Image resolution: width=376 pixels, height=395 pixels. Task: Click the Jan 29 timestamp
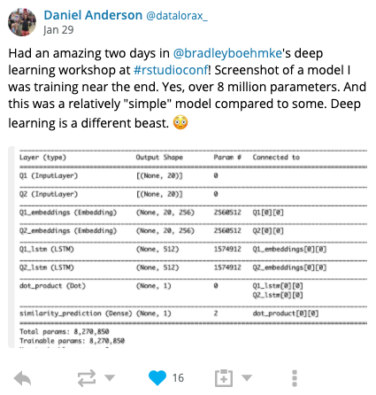(58, 30)
